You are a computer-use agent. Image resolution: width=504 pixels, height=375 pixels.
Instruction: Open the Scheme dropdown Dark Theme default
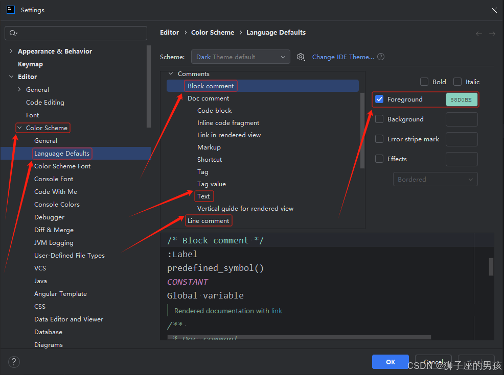click(240, 57)
